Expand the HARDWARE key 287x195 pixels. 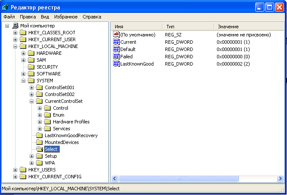[x=24, y=53]
